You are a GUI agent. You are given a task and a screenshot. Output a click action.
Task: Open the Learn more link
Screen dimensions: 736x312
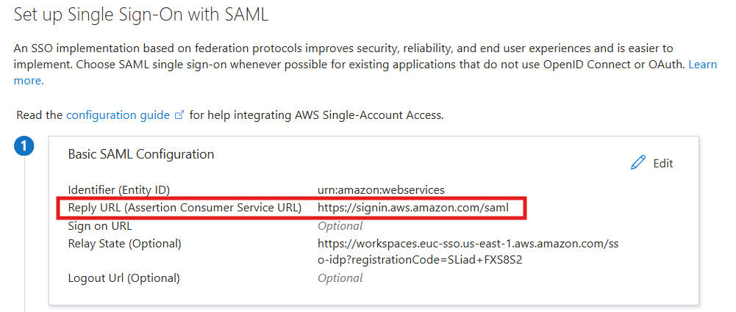(702, 65)
